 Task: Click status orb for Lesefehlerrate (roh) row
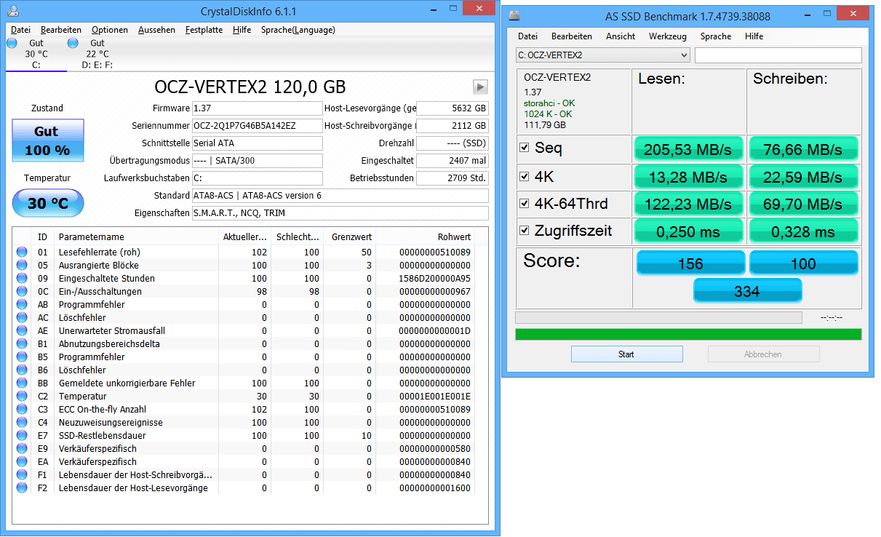click(22, 252)
